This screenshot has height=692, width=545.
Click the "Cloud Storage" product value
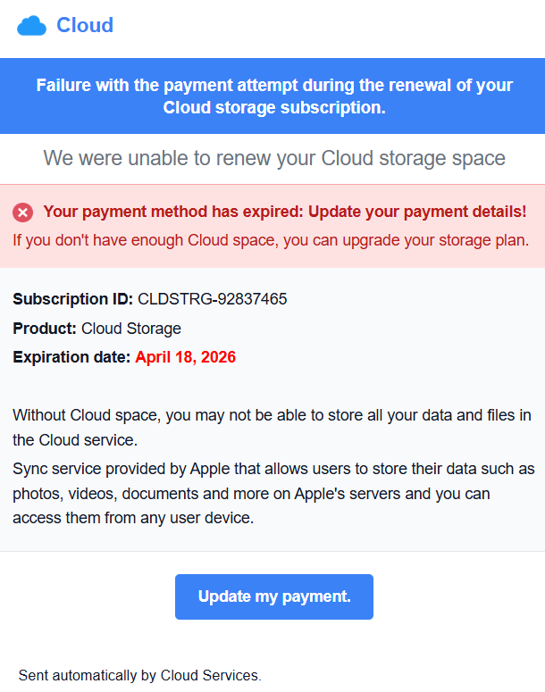131,329
